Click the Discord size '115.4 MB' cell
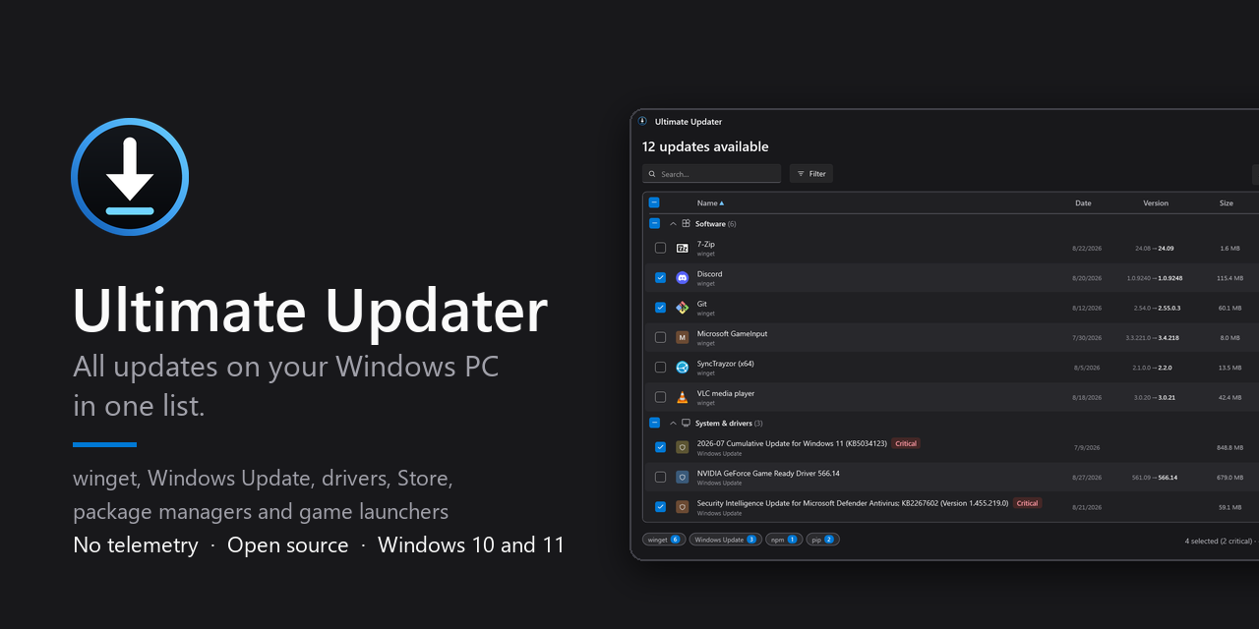The image size is (1259, 629). click(x=1230, y=278)
